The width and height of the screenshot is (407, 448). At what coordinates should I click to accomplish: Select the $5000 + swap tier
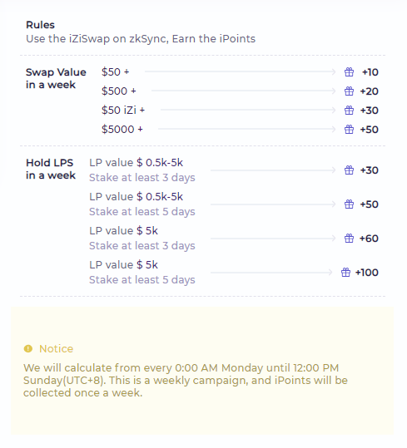tap(122, 130)
